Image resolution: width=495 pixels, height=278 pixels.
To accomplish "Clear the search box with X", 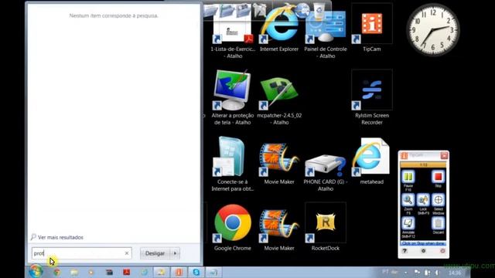I will (x=127, y=253).
